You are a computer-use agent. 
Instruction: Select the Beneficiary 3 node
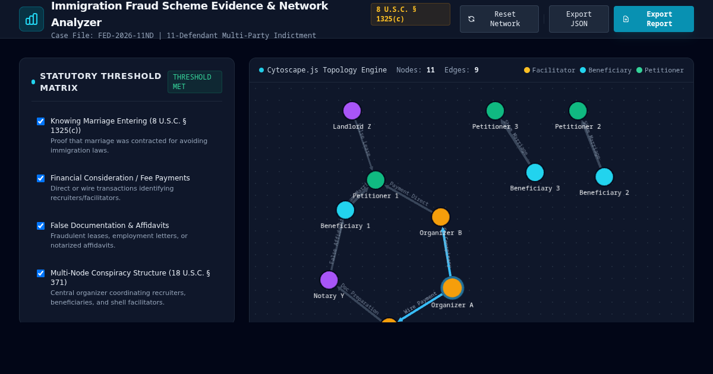(x=535, y=172)
